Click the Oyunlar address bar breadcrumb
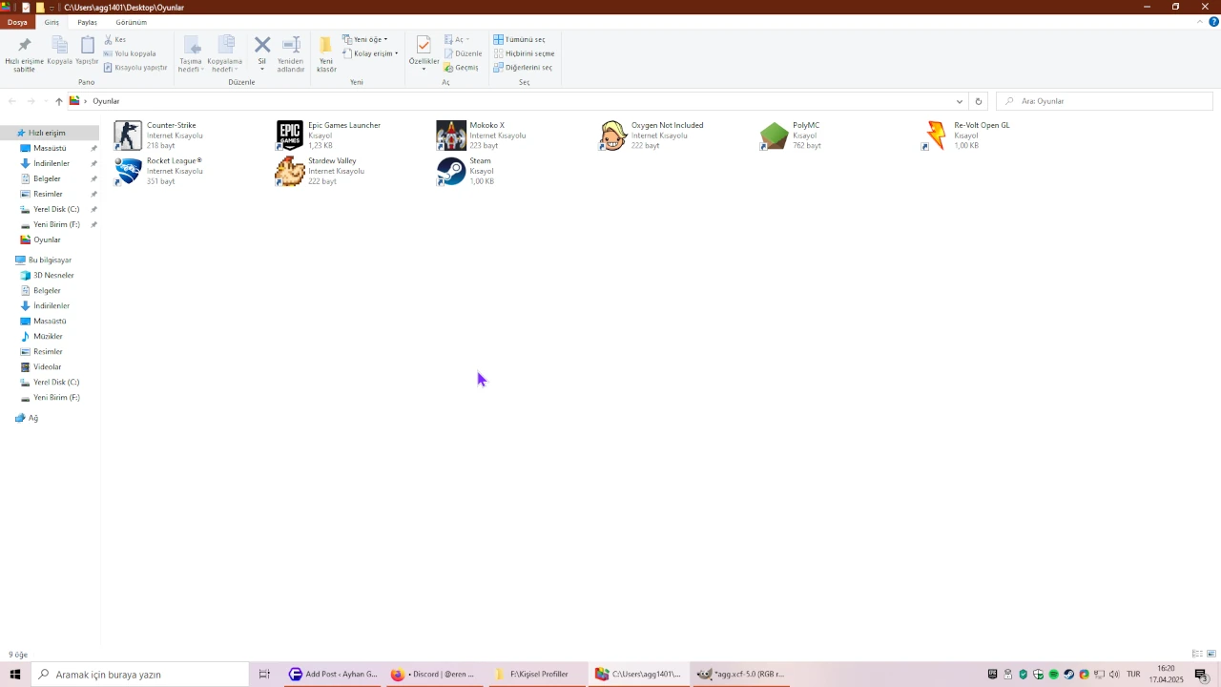The height and width of the screenshot is (687, 1221). 106,101
